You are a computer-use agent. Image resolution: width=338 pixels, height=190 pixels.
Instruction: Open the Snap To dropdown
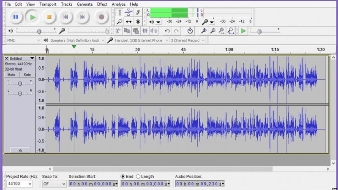click(54, 184)
